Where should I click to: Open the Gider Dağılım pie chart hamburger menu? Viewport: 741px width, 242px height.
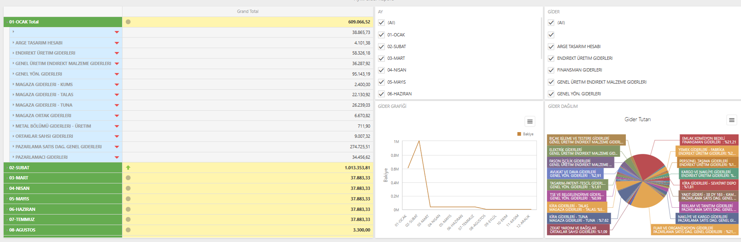tap(731, 120)
